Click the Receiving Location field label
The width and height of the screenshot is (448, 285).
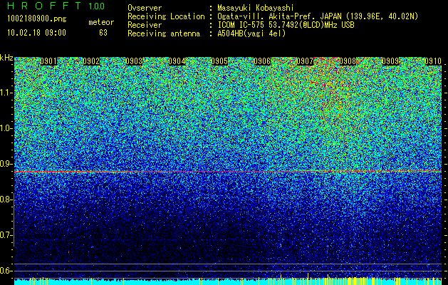(166, 16)
